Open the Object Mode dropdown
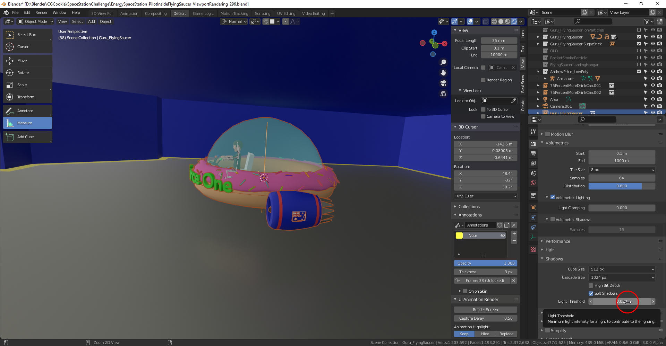The image size is (666, 346). click(35, 21)
